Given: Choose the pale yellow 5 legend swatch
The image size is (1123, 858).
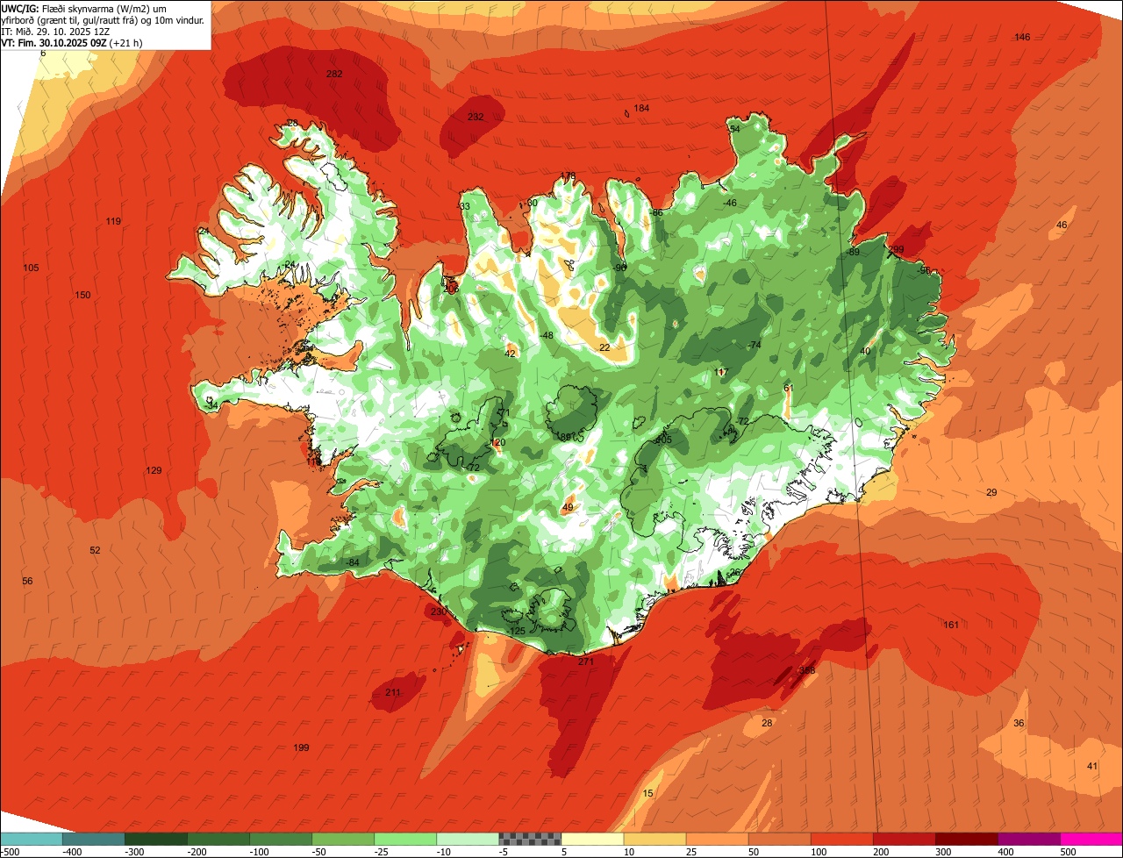Looking at the screenshot, I should [x=592, y=839].
